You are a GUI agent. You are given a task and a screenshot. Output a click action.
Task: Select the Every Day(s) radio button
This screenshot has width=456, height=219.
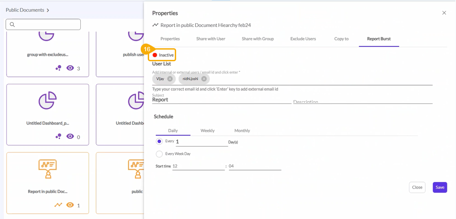pyautogui.click(x=159, y=141)
